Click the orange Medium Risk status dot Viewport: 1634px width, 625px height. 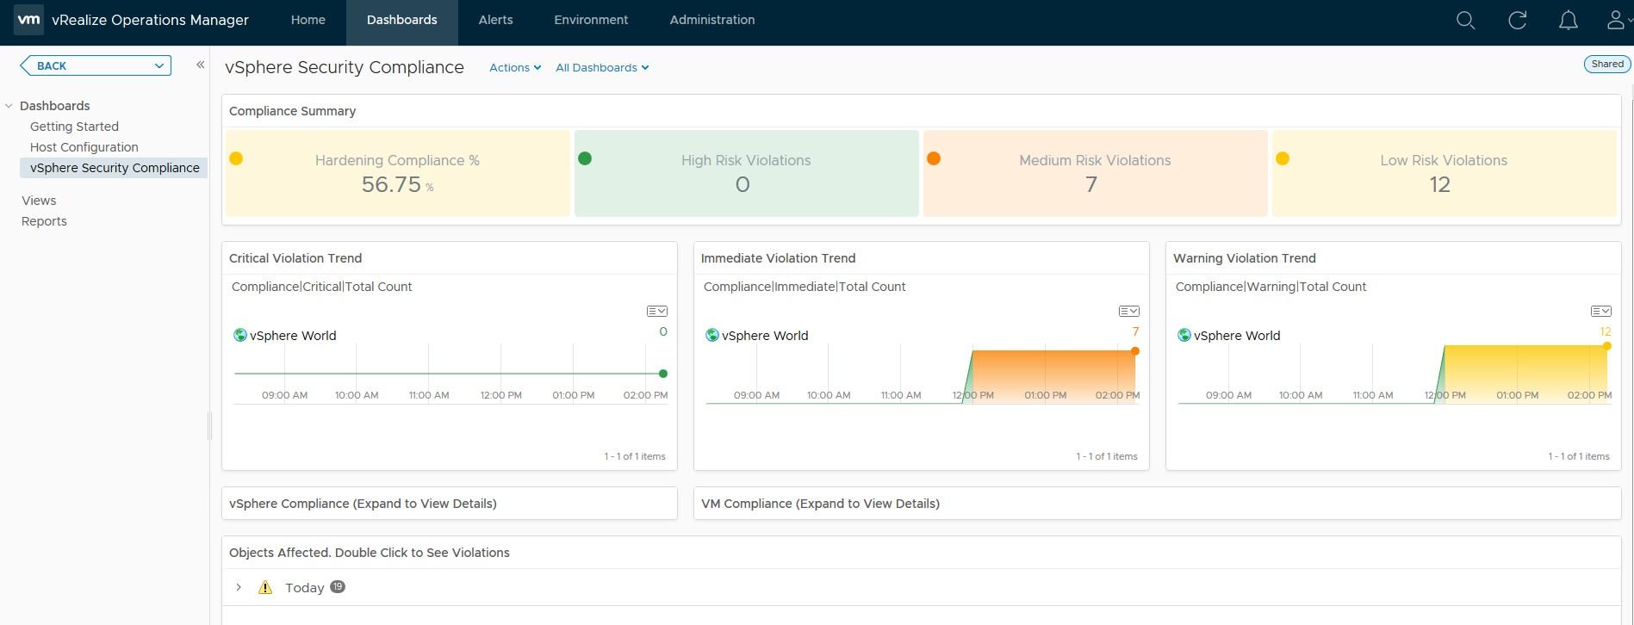coord(934,158)
